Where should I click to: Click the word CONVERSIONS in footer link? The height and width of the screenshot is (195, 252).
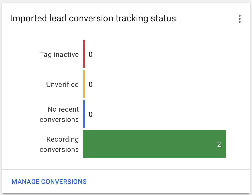point(64,182)
